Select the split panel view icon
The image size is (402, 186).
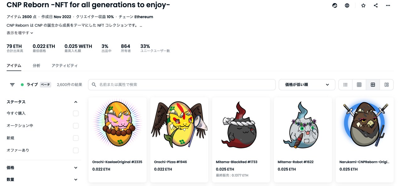387,85
